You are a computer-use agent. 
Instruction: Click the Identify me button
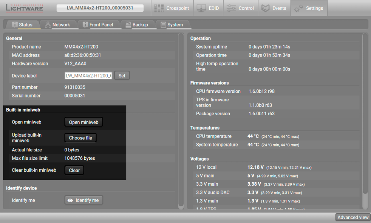point(84,200)
